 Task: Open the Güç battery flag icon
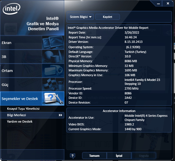click(53, 85)
